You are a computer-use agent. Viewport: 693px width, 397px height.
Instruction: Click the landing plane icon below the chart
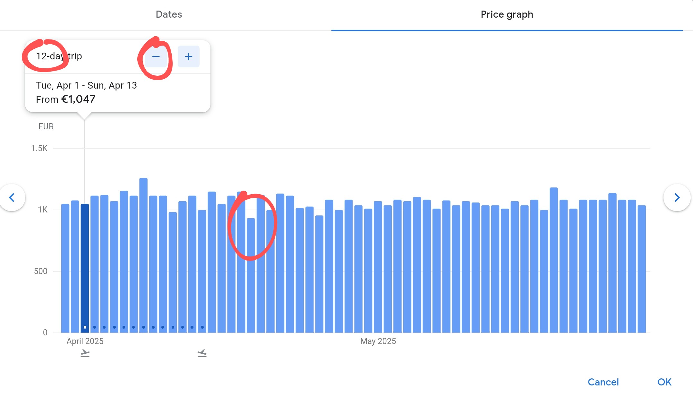click(x=202, y=353)
